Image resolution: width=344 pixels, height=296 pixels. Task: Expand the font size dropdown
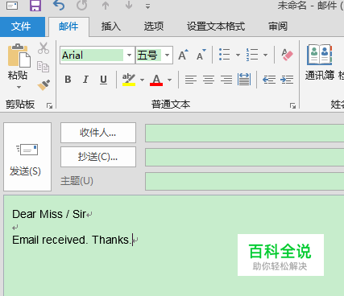click(x=167, y=55)
